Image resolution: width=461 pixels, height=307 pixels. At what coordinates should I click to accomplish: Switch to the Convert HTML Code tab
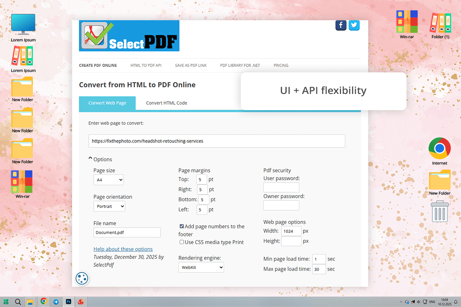(x=167, y=103)
